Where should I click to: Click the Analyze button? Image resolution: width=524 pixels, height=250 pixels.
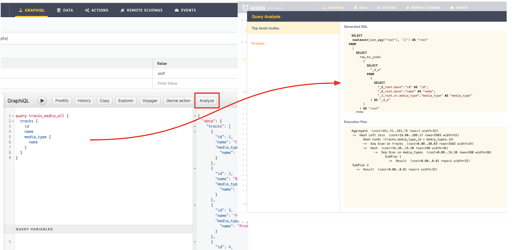coord(207,101)
